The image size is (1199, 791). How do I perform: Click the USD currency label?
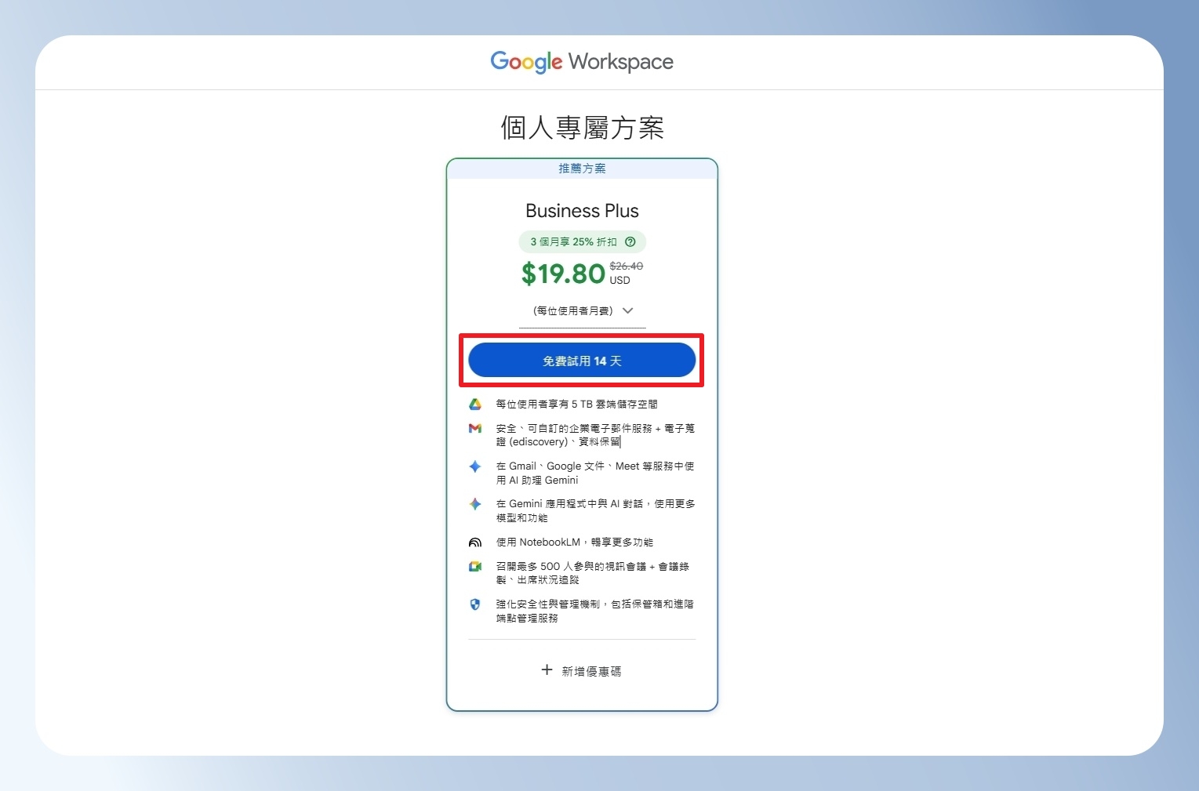tap(620, 280)
